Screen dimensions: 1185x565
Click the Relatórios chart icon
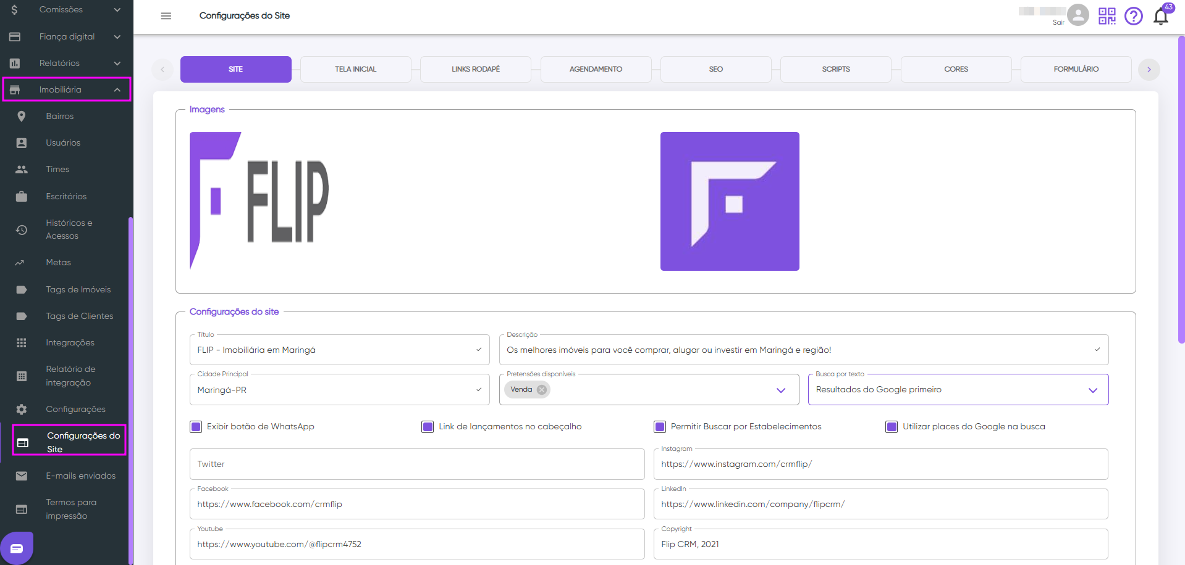click(15, 63)
